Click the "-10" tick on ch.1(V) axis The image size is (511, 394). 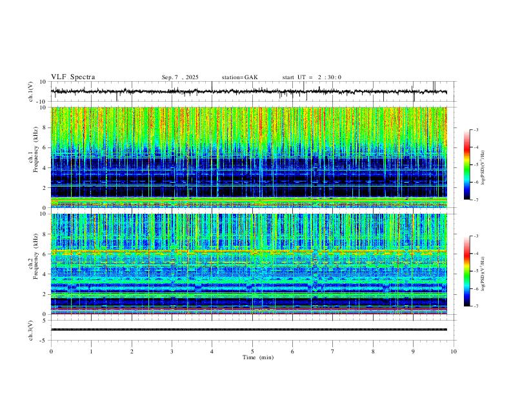(42, 102)
